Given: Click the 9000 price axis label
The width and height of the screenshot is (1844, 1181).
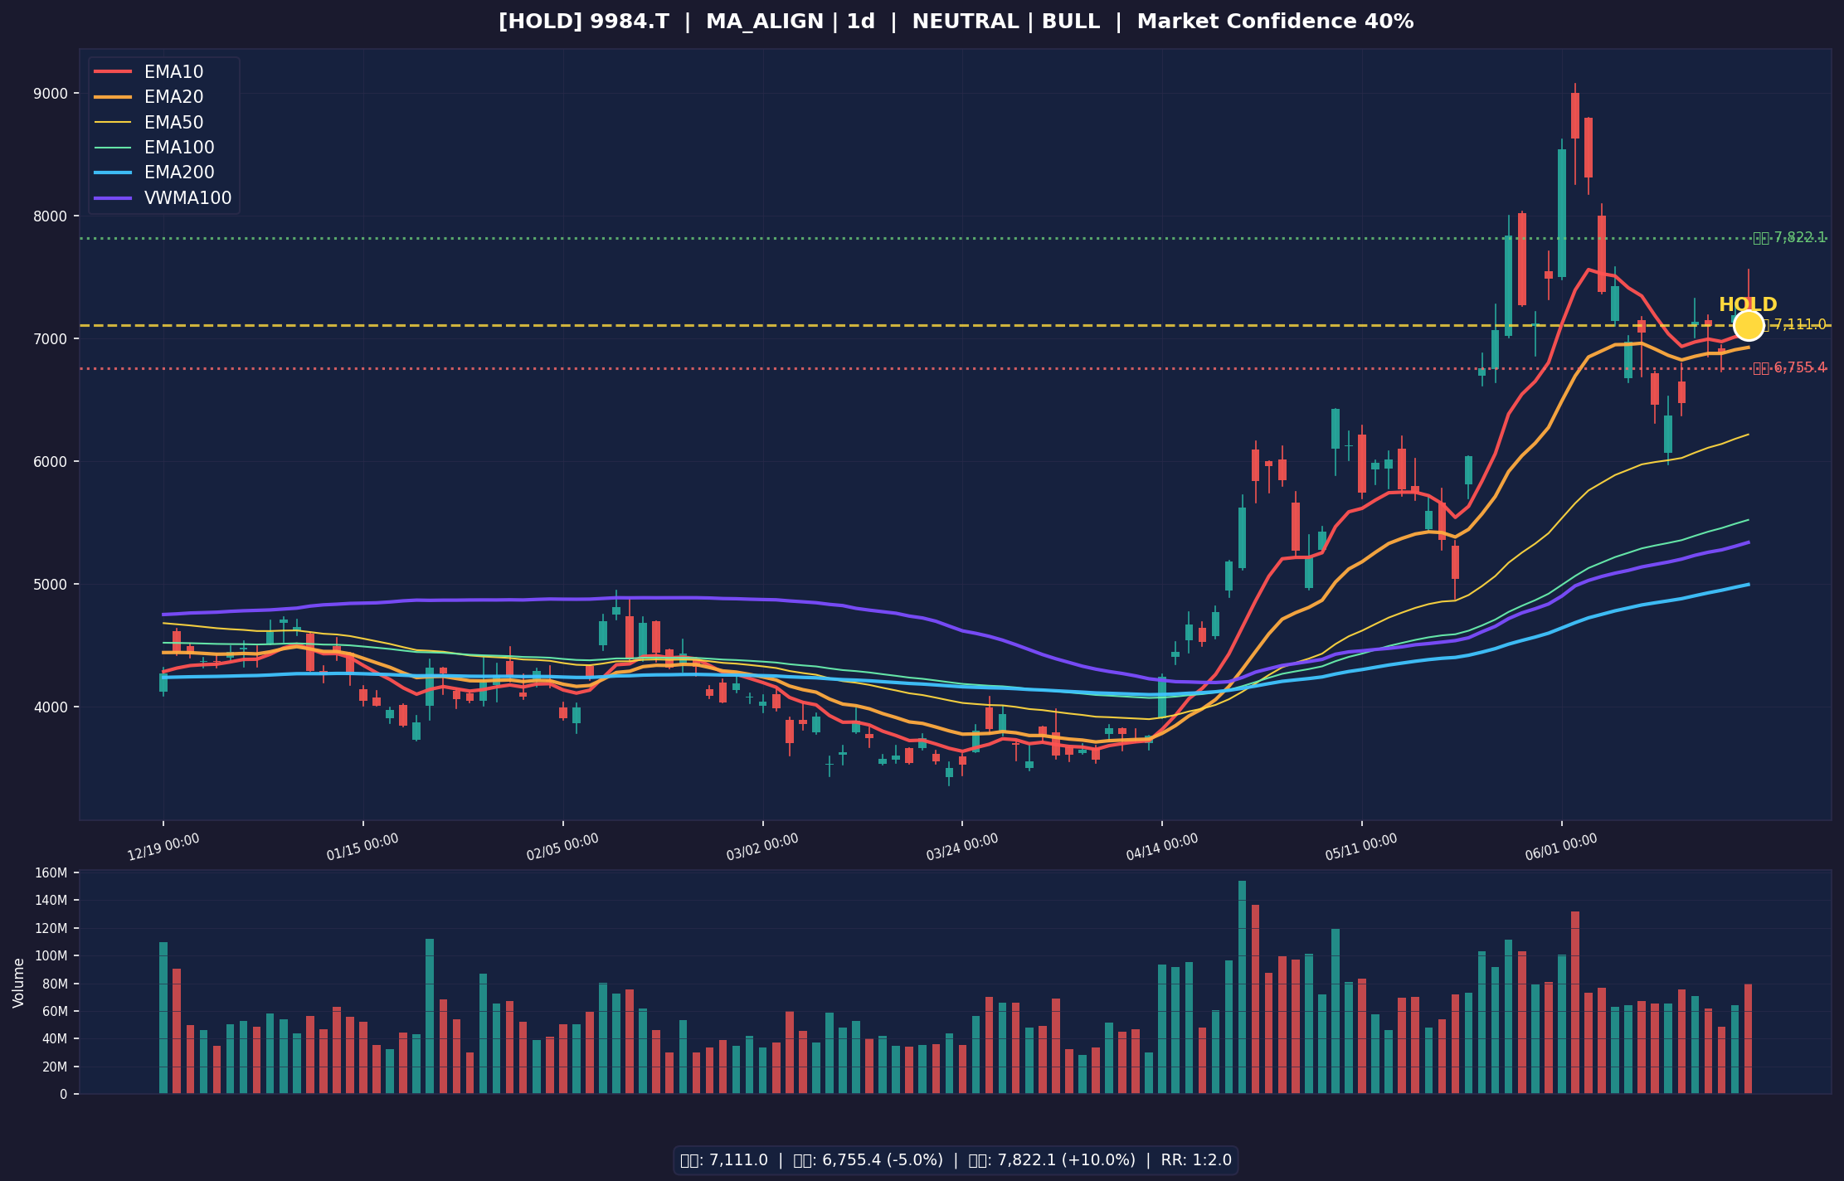Looking at the screenshot, I should coord(52,93).
